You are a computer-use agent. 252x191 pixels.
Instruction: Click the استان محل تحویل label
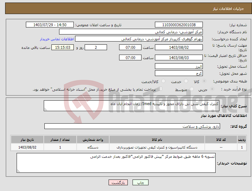[x=232, y=66]
